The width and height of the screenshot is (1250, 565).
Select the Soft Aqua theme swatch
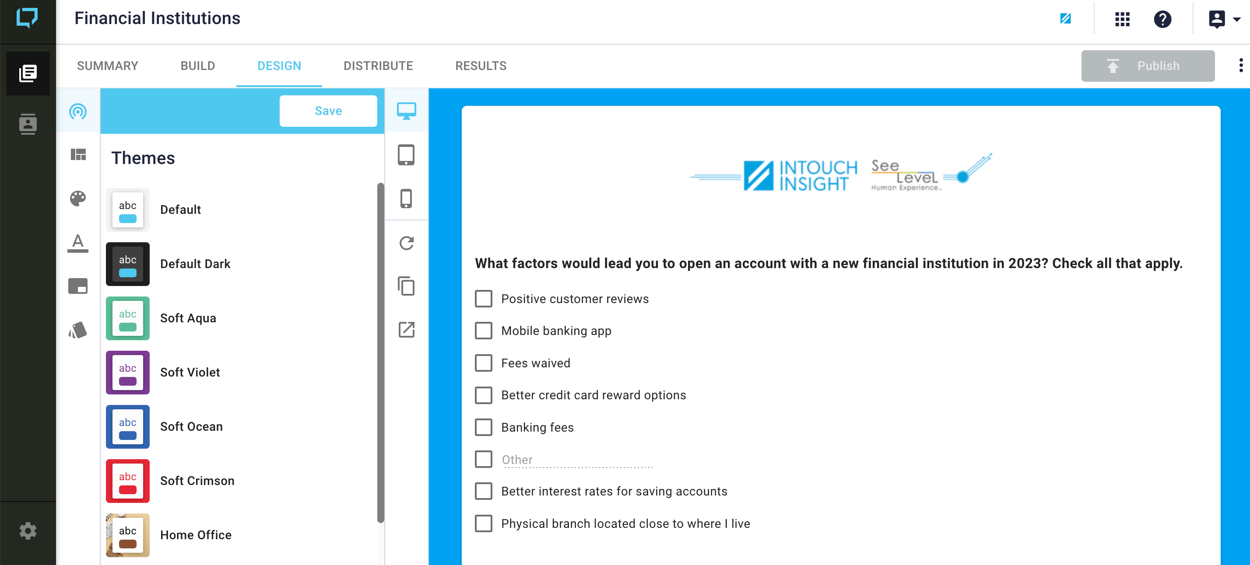coord(128,318)
